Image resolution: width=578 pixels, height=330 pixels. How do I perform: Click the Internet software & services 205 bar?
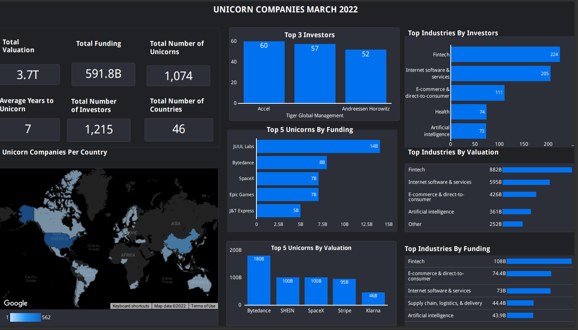coord(501,74)
